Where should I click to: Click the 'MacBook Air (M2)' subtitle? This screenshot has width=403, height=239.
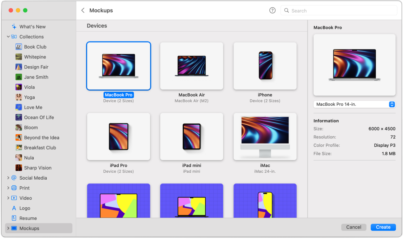pyautogui.click(x=192, y=101)
